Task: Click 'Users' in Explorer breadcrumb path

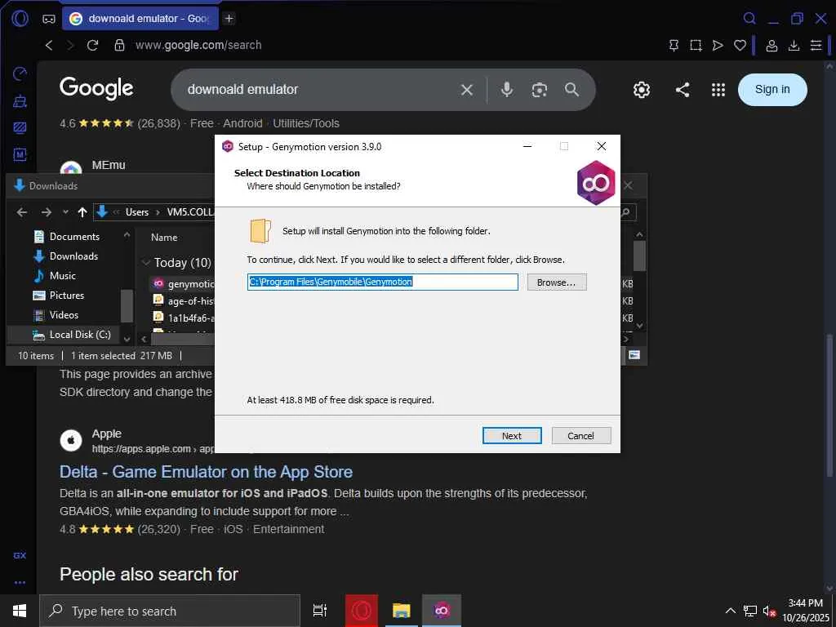Action: [137, 212]
